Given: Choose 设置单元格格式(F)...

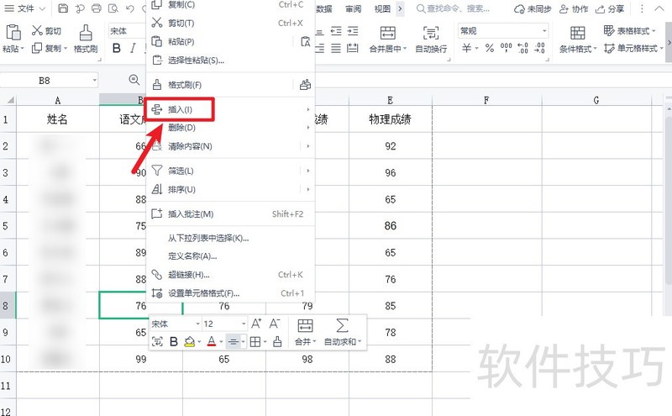Looking at the screenshot, I should point(230,293).
